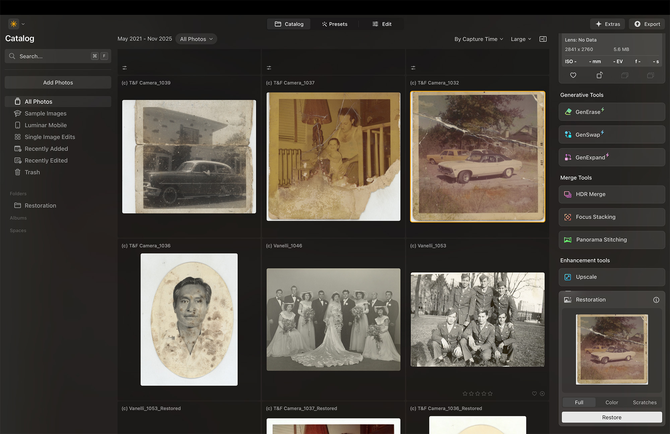Image resolution: width=670 pixels, height=434 pixels.
Task: Click the heart favorite icon in info panel
Action: tap(573, 75)
